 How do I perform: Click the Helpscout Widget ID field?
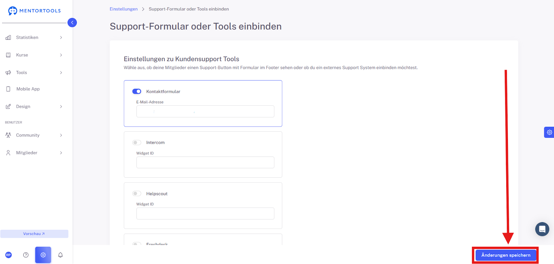point(205,214)
